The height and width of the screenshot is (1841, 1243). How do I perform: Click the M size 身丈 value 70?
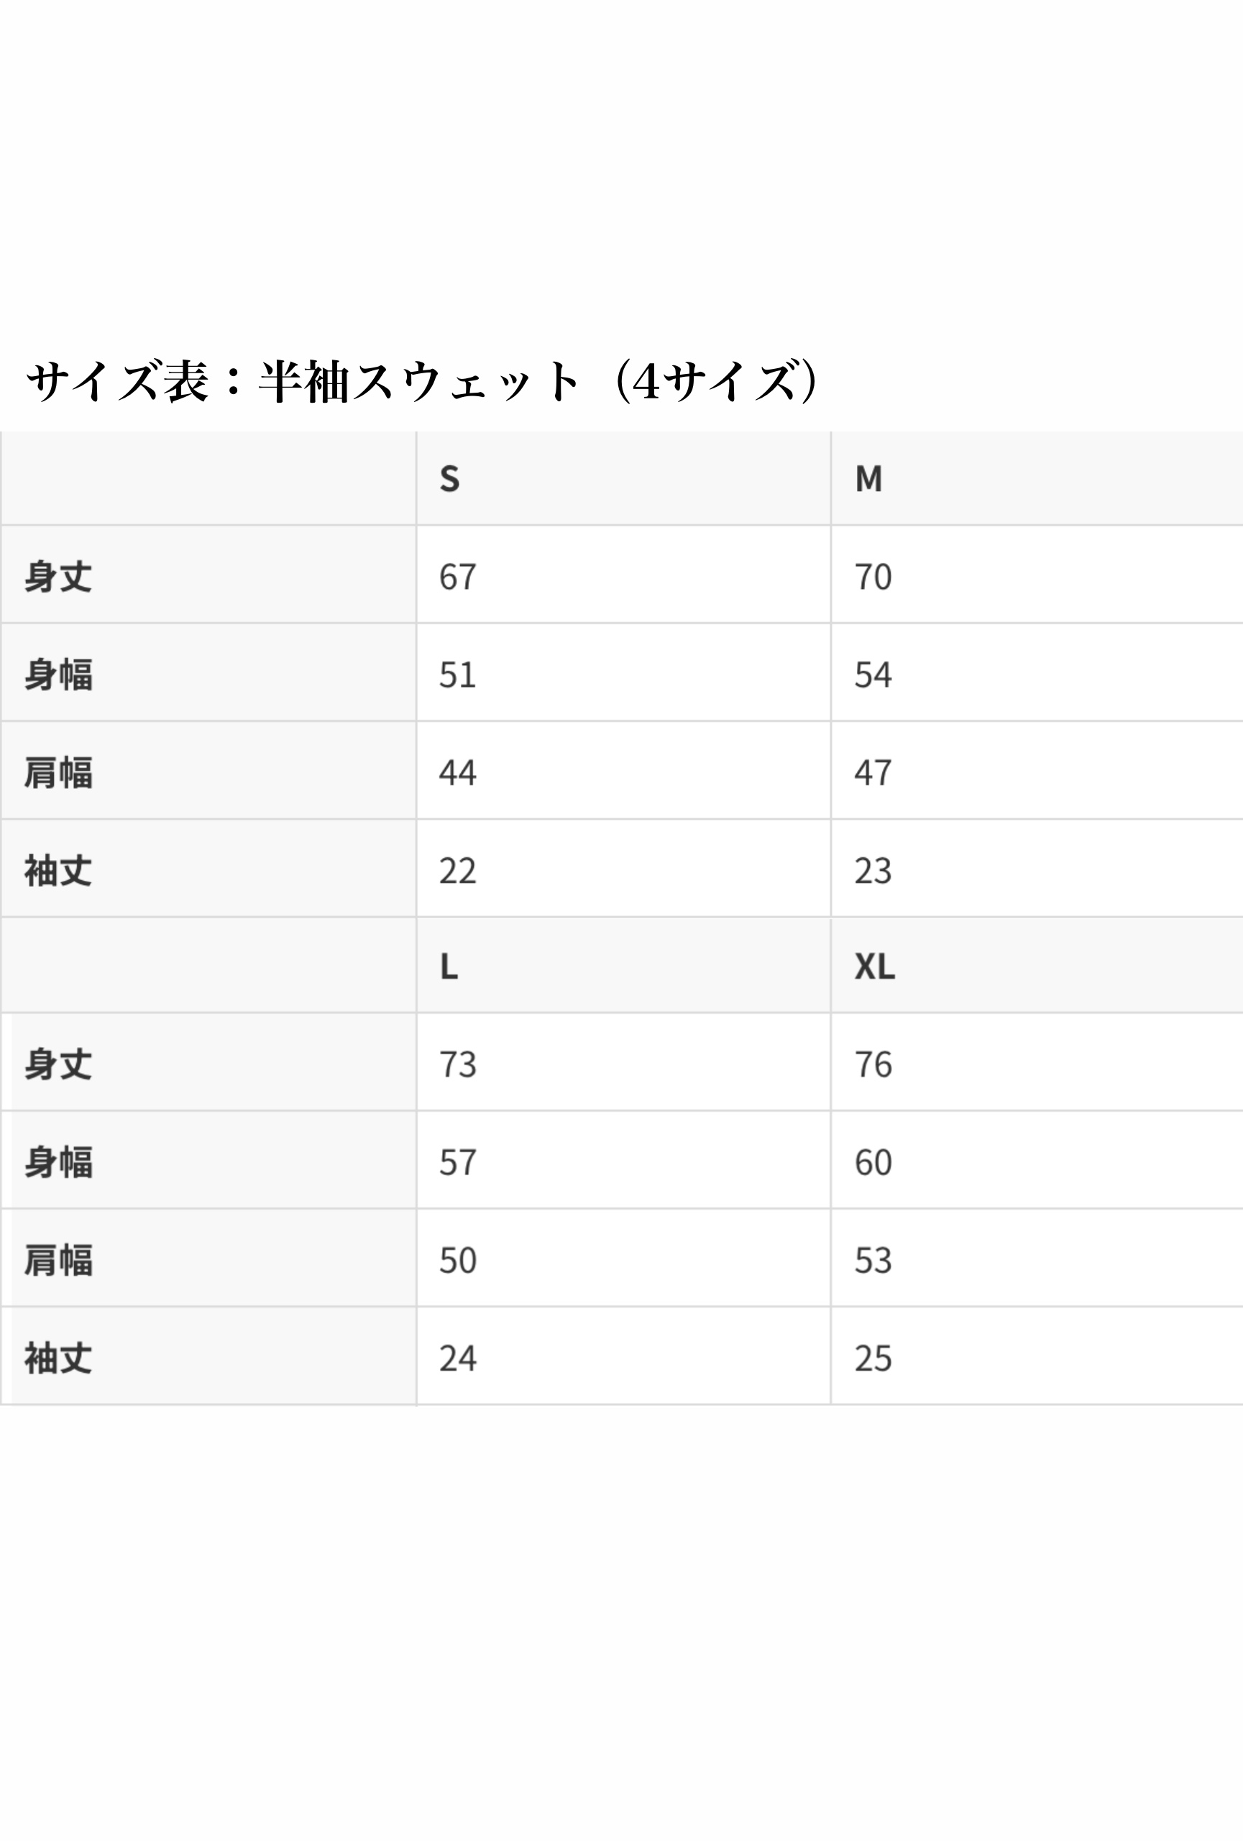tap(873, 577)
